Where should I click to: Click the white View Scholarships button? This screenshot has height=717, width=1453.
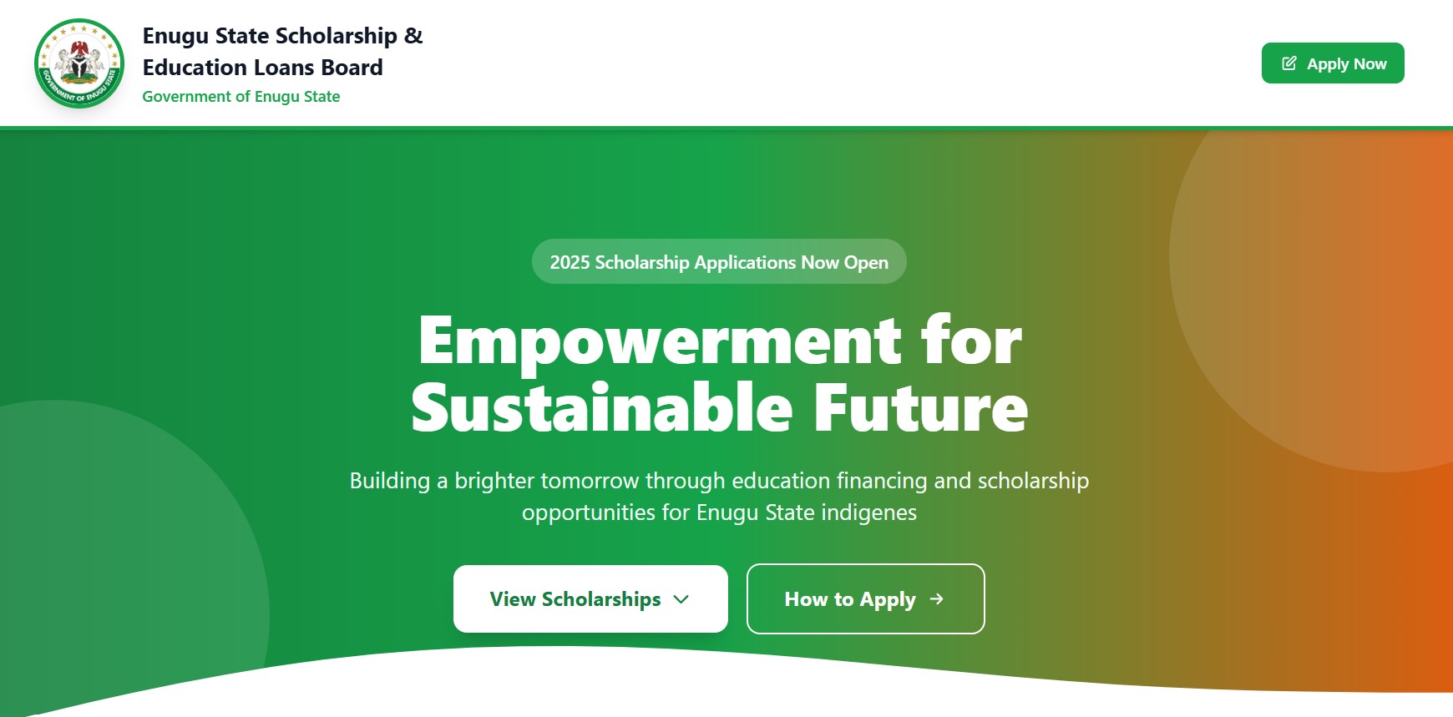590,598
